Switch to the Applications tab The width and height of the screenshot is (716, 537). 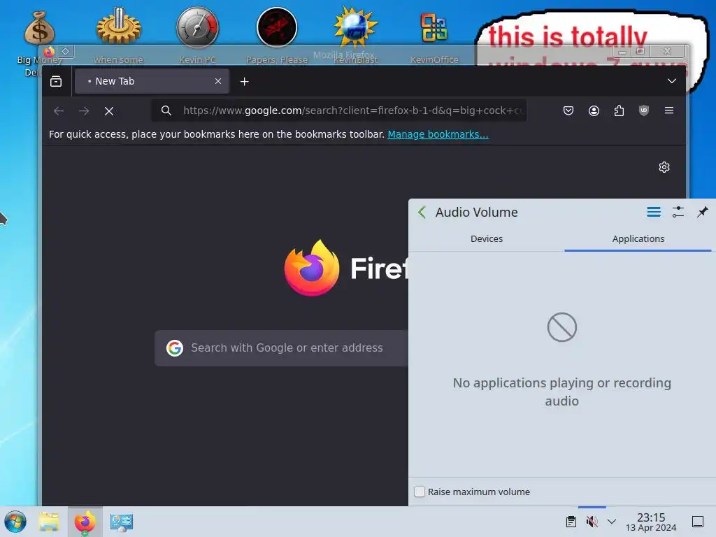tap(638, 239)
